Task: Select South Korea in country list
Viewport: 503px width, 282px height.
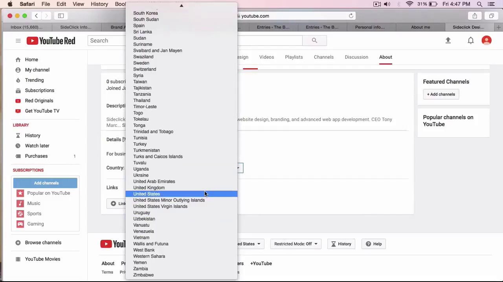Action: click(x=182, y=13)
